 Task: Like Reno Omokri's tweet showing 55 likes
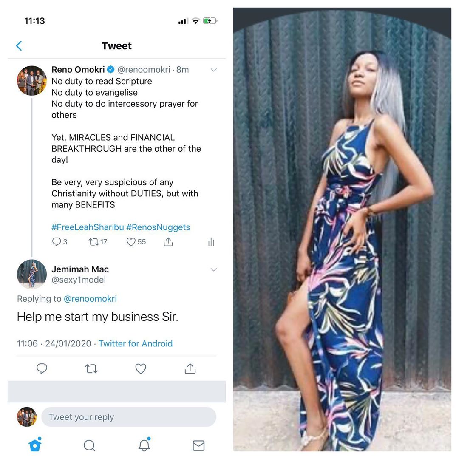131,242
